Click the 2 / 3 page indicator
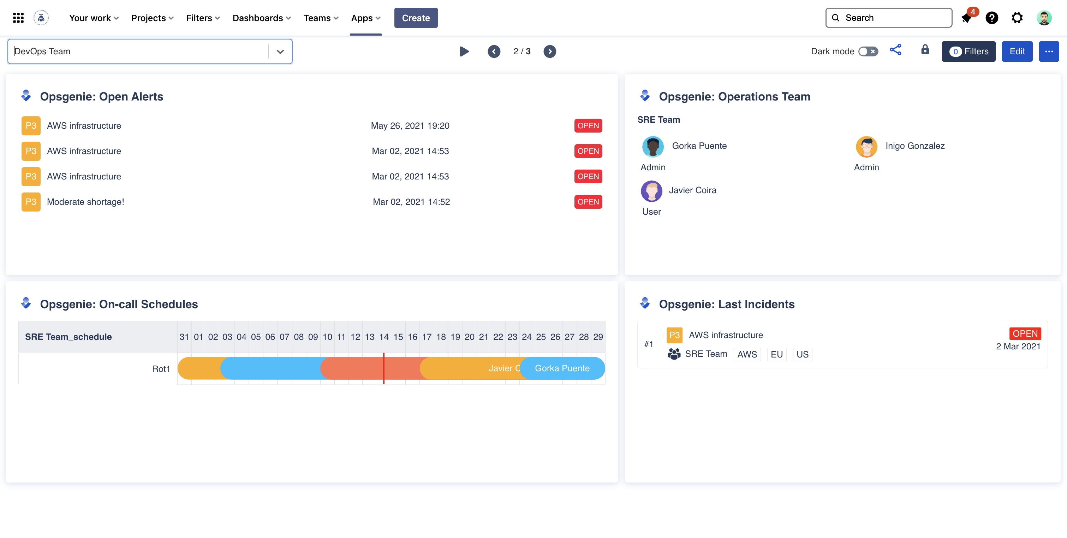The image size is (1067, 538). pyautogui.click(x=521, y=51)
